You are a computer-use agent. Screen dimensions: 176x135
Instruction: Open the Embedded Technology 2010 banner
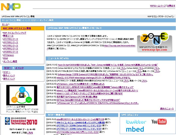pyautogui.click(x=23, y=122)
